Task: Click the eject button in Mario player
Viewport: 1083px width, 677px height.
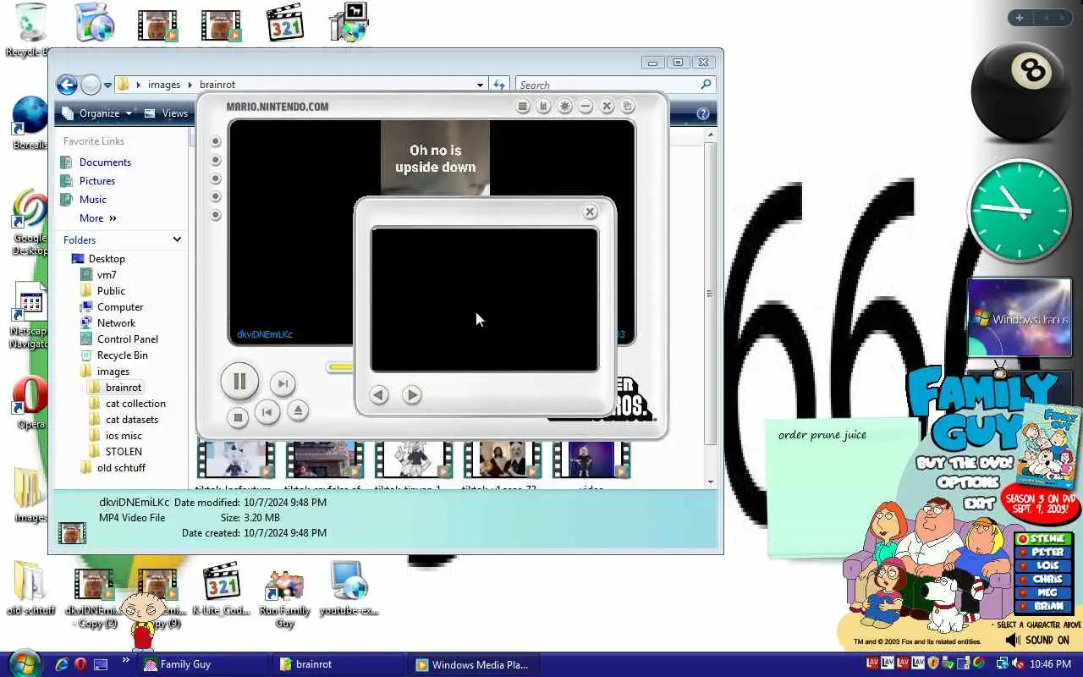Action: pyautogui.click(x=297, y=410)
